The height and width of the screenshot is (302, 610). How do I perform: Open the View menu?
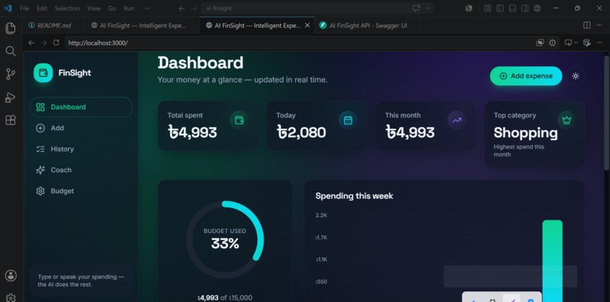click(x=94, y=8)
